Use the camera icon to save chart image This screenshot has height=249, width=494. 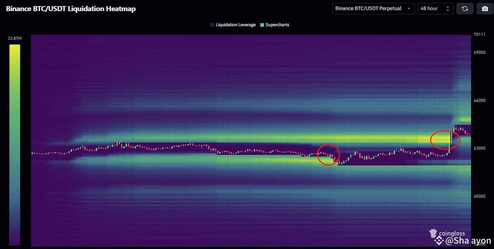pyautogui.click(x=485, y=8)
